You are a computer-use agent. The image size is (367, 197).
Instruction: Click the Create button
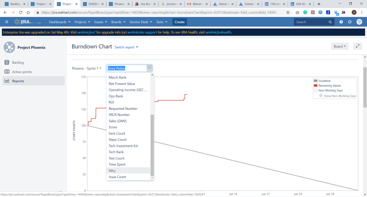[x=180, y=22]
